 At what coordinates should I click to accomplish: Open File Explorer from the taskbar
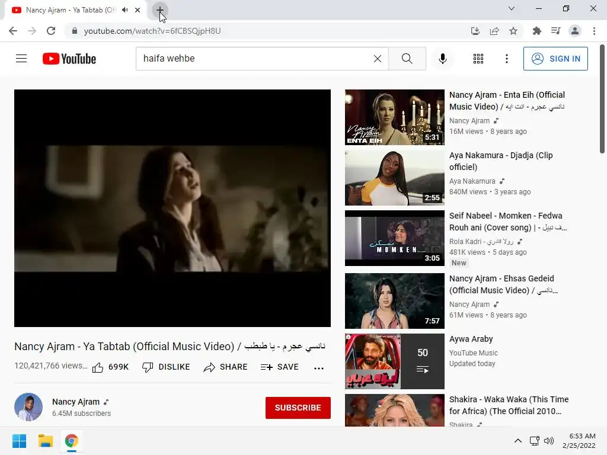pos(45,441)
